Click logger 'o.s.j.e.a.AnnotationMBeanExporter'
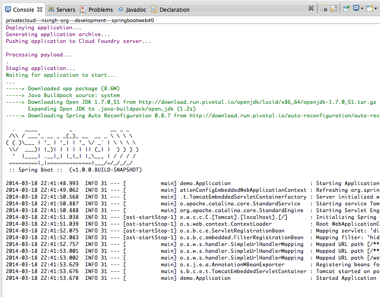 (232, 265)
